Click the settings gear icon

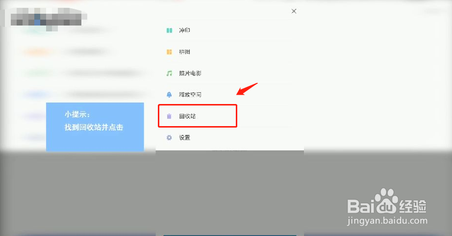(169, 137)
